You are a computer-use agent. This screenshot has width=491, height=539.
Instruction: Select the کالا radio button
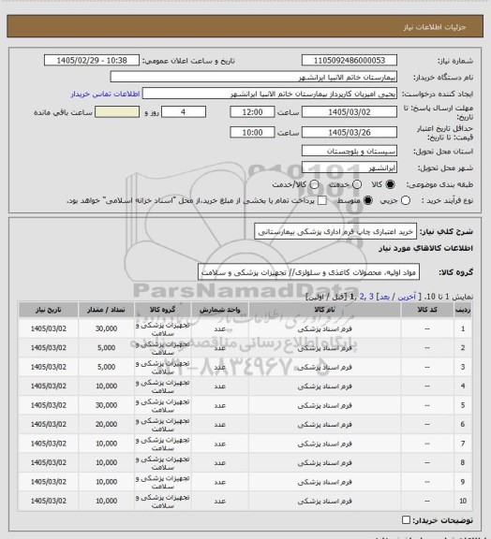390,184
